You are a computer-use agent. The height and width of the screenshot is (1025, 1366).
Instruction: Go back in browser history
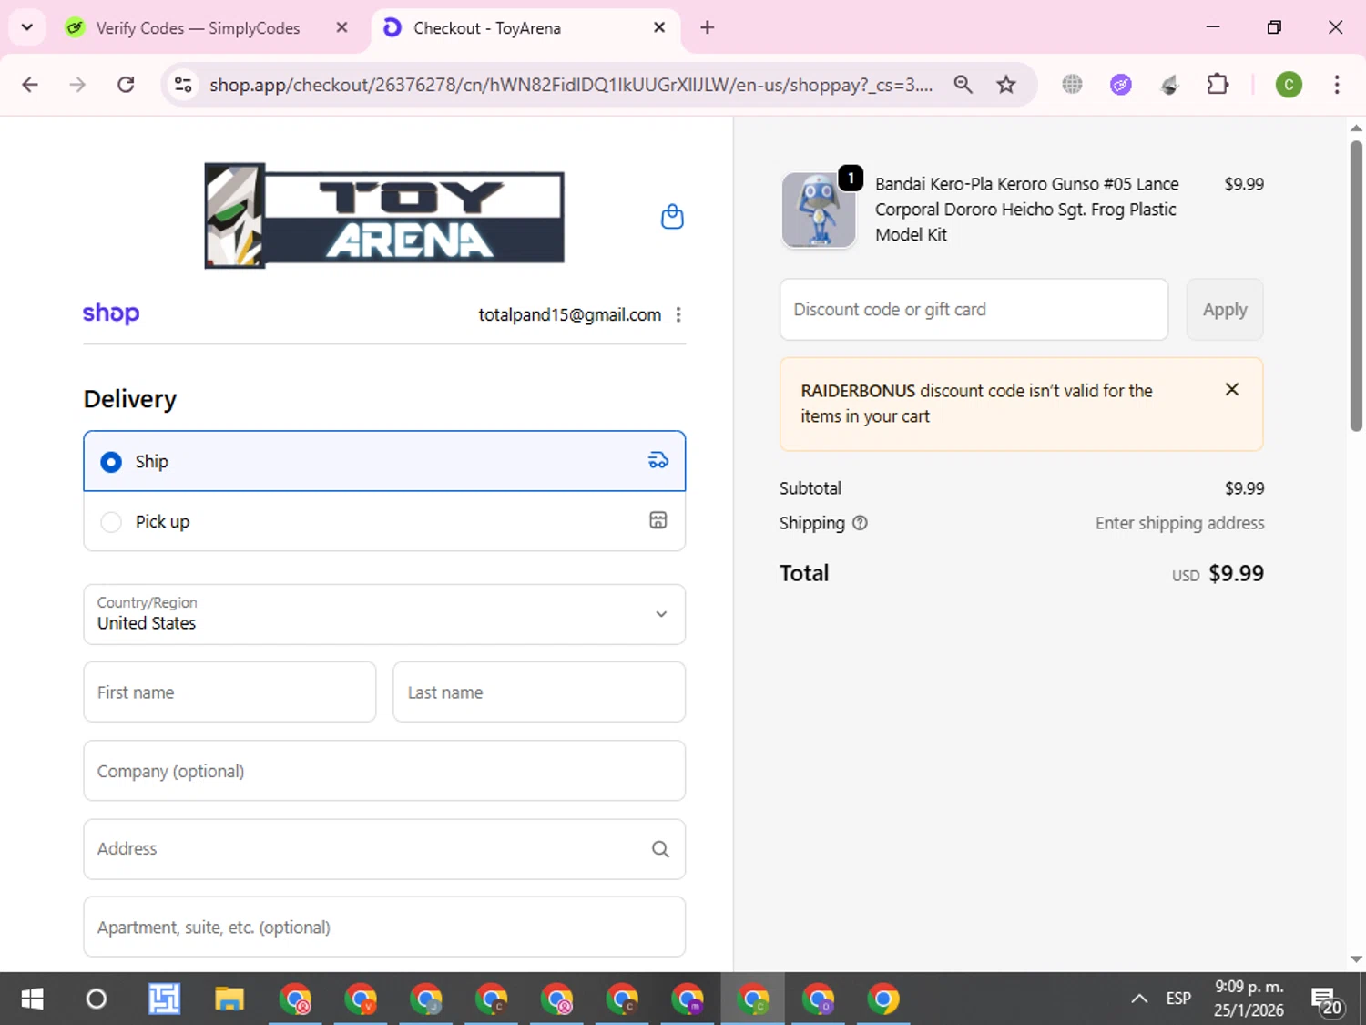(x=30, y=85)
